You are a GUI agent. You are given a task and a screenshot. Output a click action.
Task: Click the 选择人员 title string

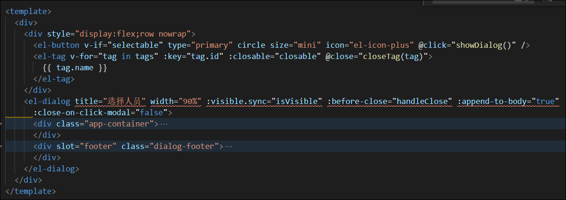(x=127, y=102)
